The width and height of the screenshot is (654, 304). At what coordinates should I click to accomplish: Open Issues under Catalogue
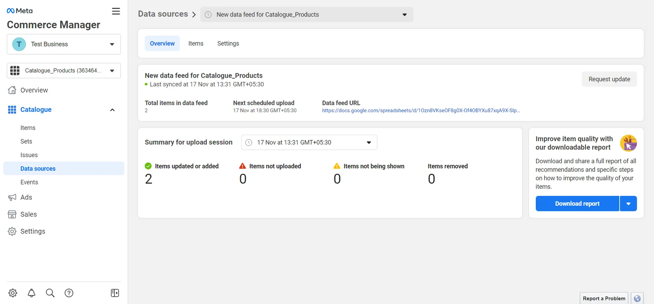29,155
